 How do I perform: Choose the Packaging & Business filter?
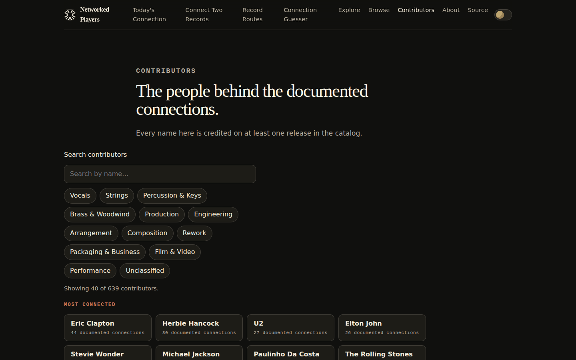coord(105,252)
